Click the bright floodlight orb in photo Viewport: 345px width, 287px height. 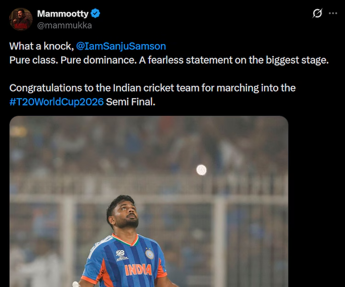(x=201, y=170)
